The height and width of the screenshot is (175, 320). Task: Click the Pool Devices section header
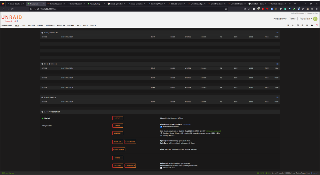point(160,64)
